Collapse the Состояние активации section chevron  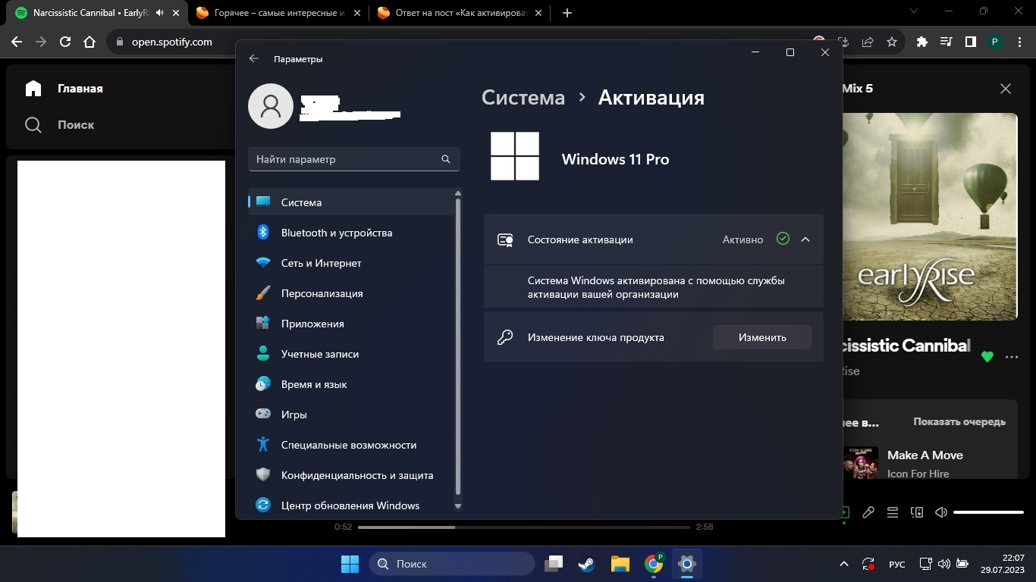805,239
